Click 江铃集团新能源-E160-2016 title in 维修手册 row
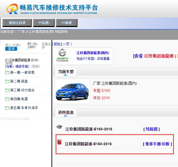178x167 pixels. (88, 144)
